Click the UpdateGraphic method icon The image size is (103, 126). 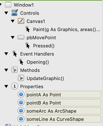(21, 78)
